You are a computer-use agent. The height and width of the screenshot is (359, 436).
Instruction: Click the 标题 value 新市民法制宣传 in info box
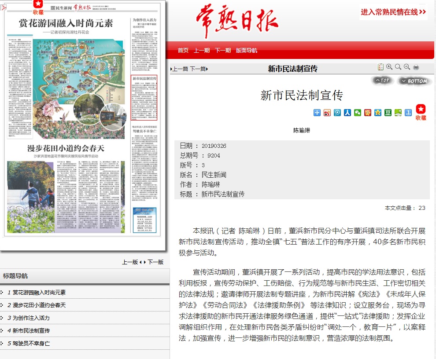(223, 194)
